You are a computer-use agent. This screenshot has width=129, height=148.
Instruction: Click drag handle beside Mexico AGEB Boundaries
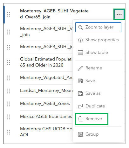point(9,117)
